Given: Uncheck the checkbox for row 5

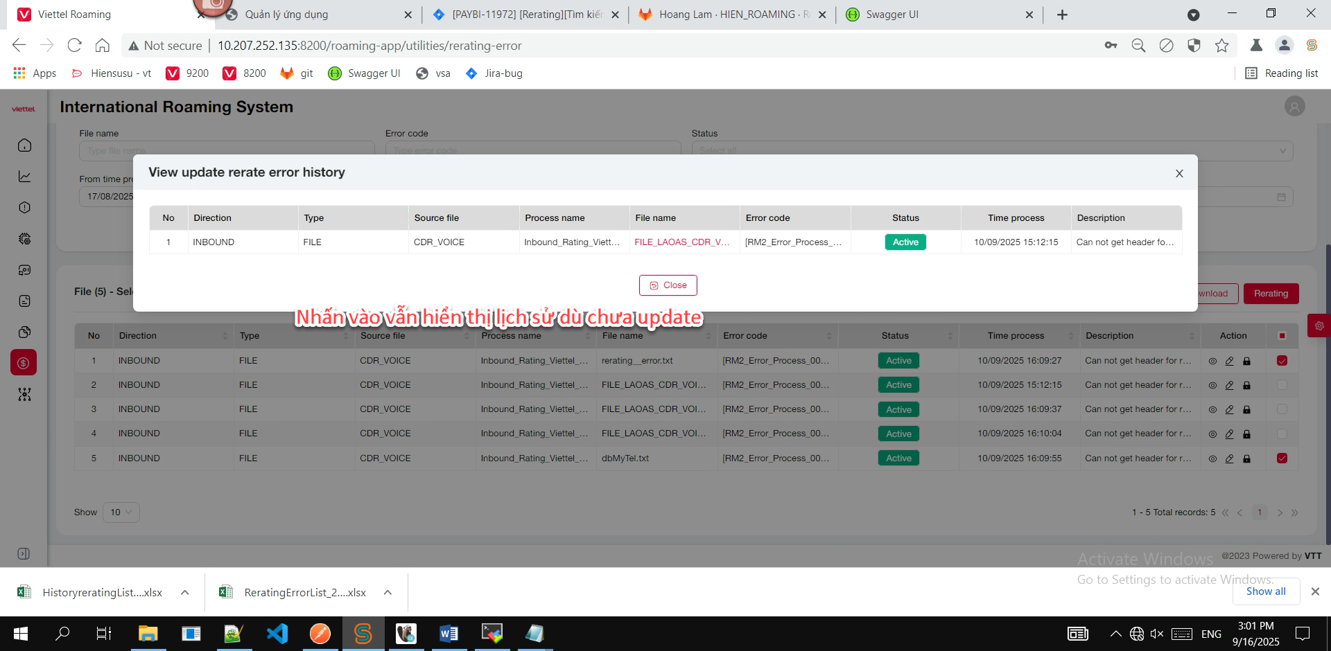Looking at the screenshot, I should click(x=1282, y=458).
